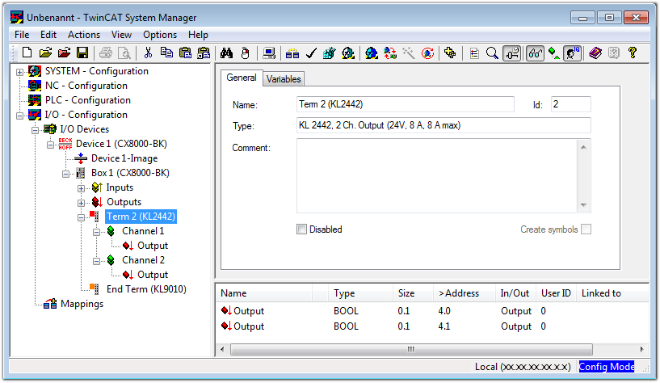Click the New blank document toolbar icon
Screen dimensions: 660x383
click(x=27, y=53)
